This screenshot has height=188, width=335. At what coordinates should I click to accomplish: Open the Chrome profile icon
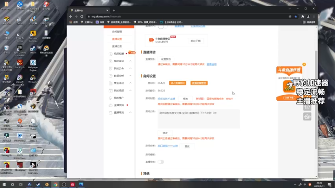[308, 17]
